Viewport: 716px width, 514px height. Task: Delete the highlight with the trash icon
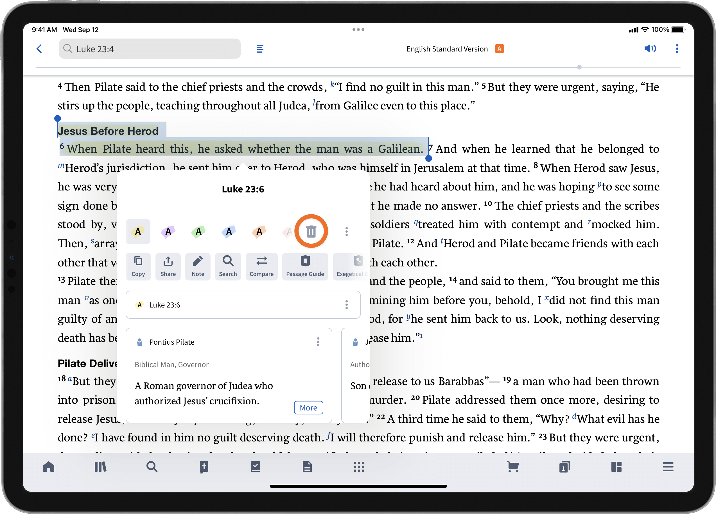[x=311, y=232]
